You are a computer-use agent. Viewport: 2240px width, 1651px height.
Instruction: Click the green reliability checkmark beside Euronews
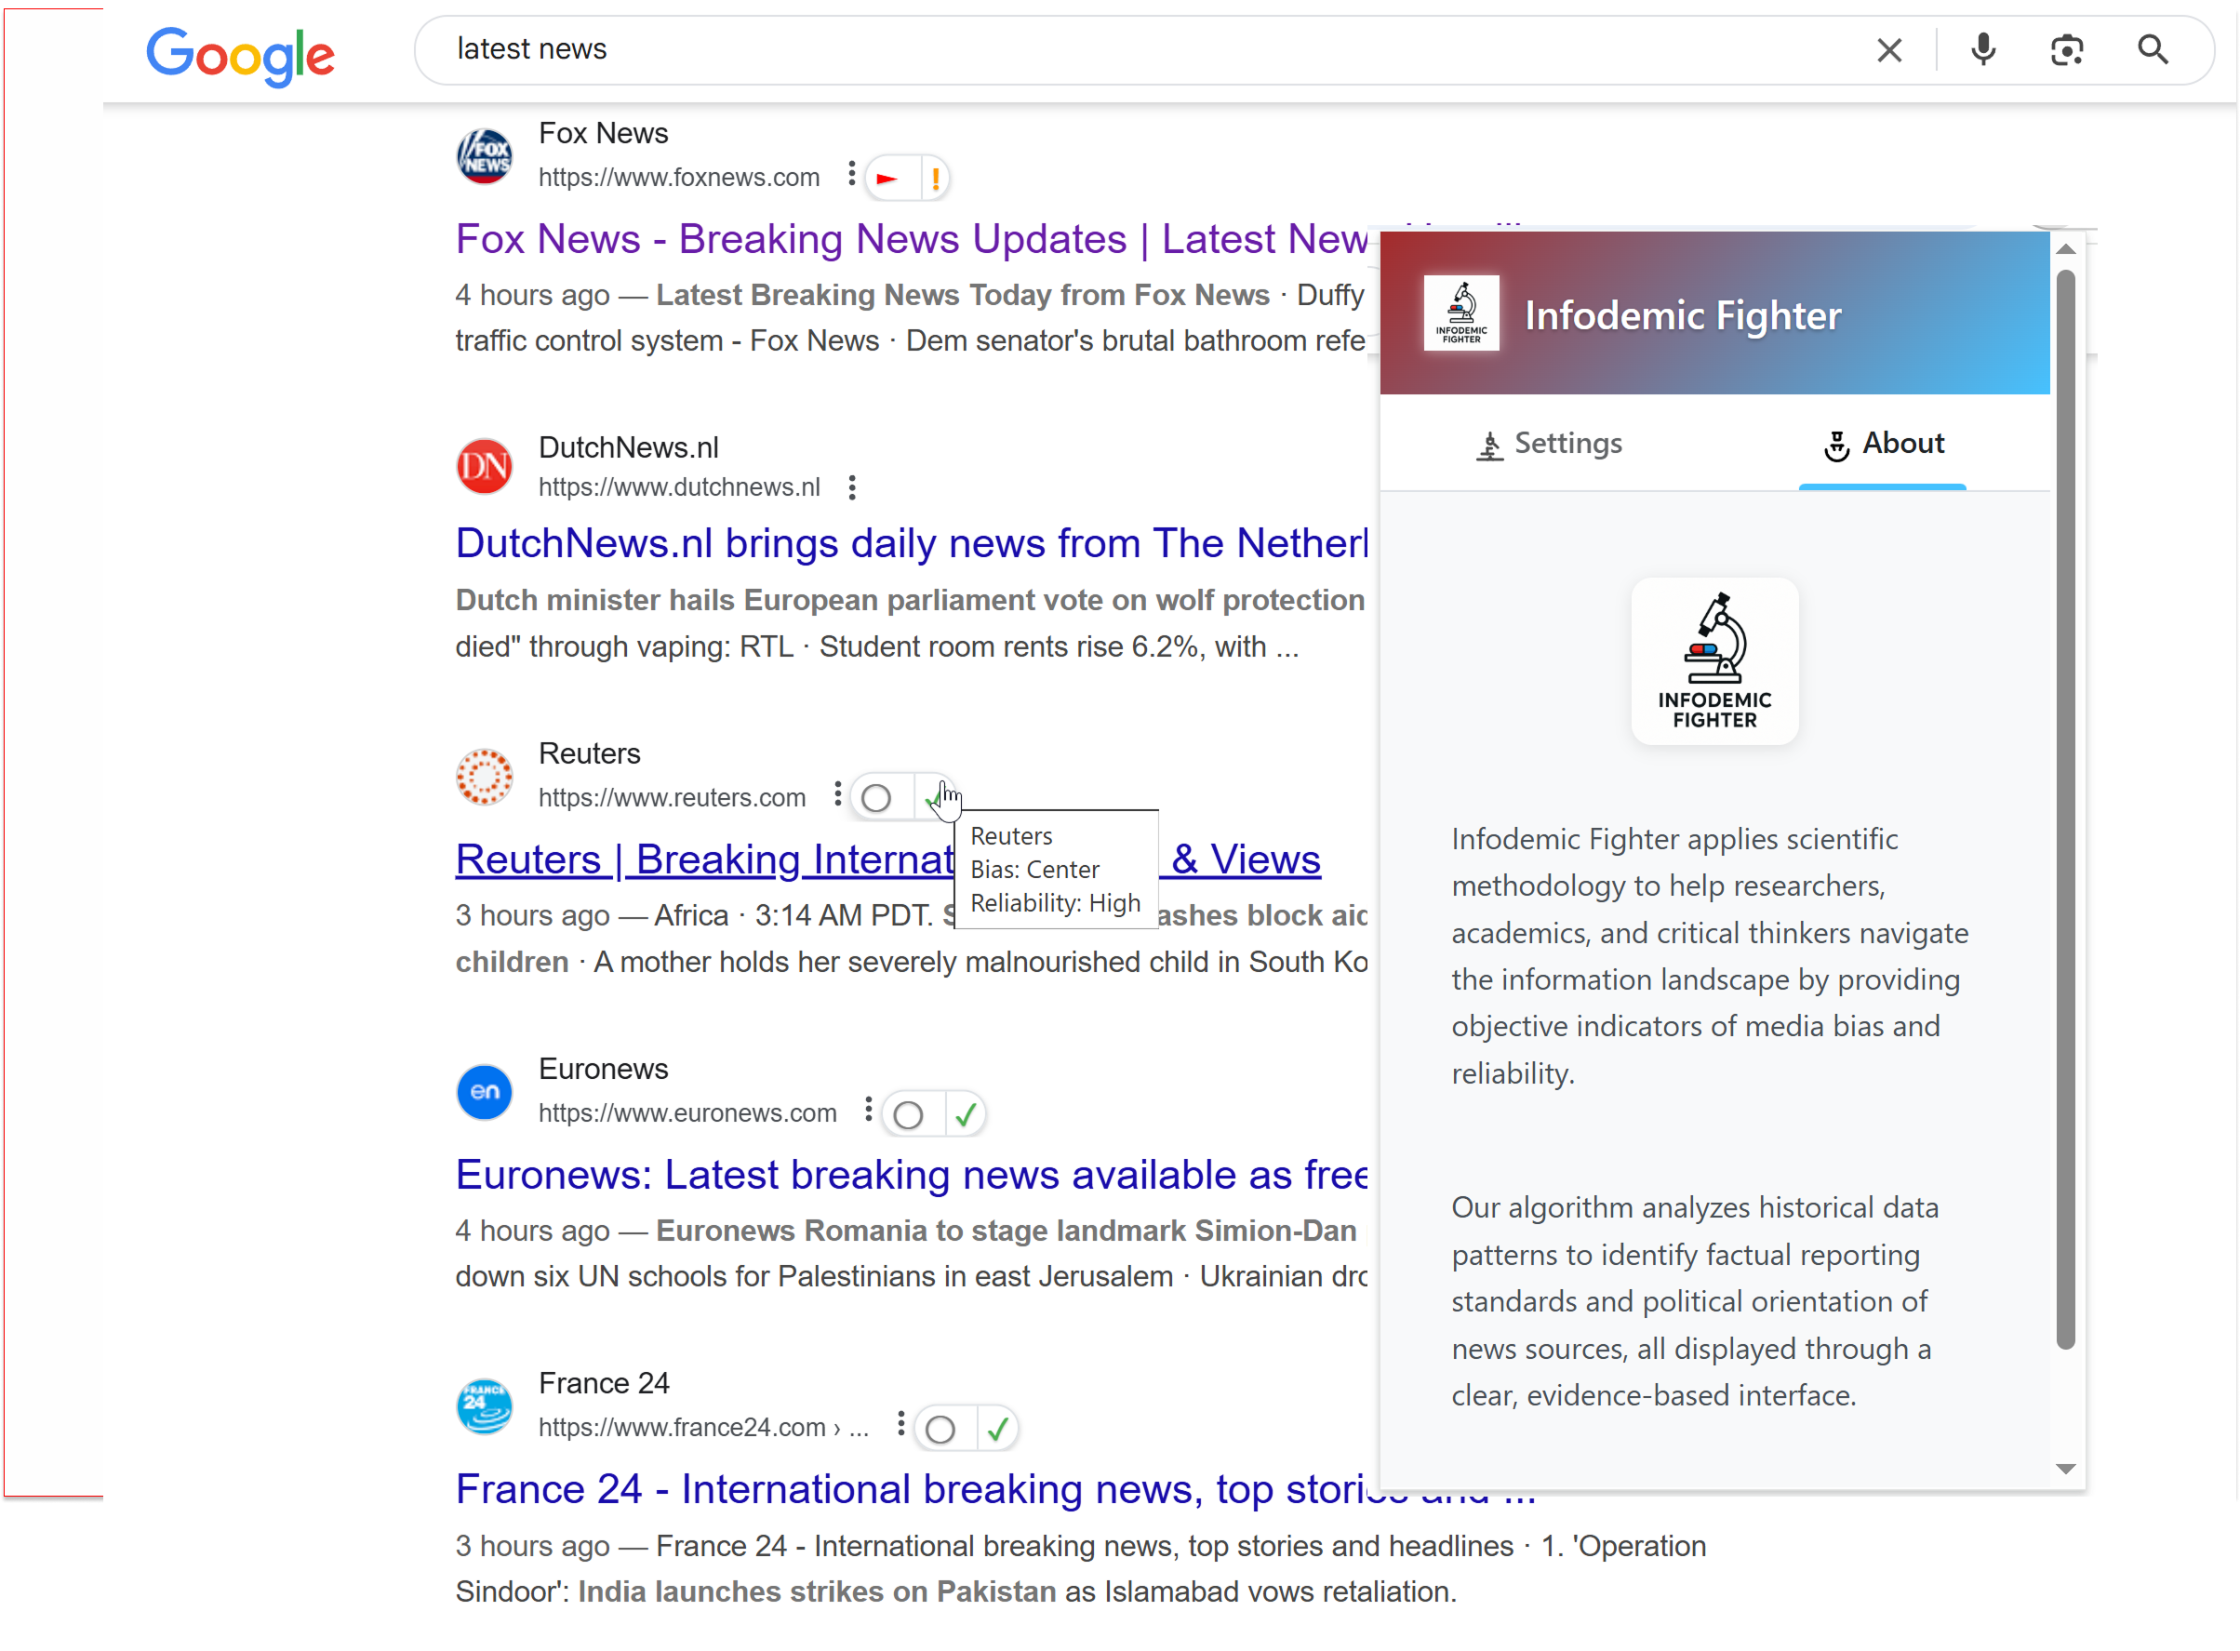(x=966, y=1114)
